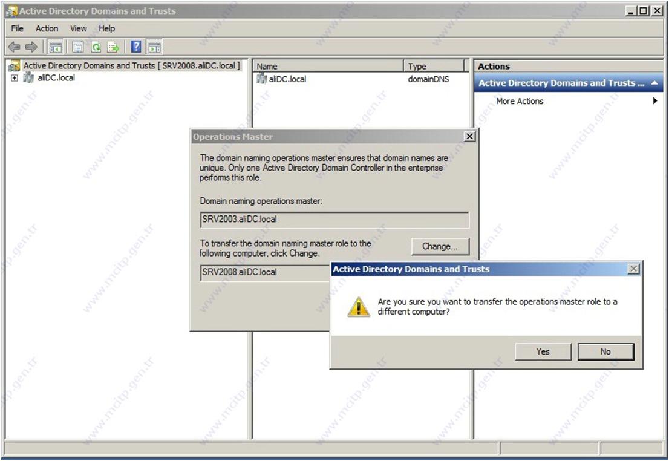
Task: Select the aliDC.local row name in the list
Action: [287, 79]
